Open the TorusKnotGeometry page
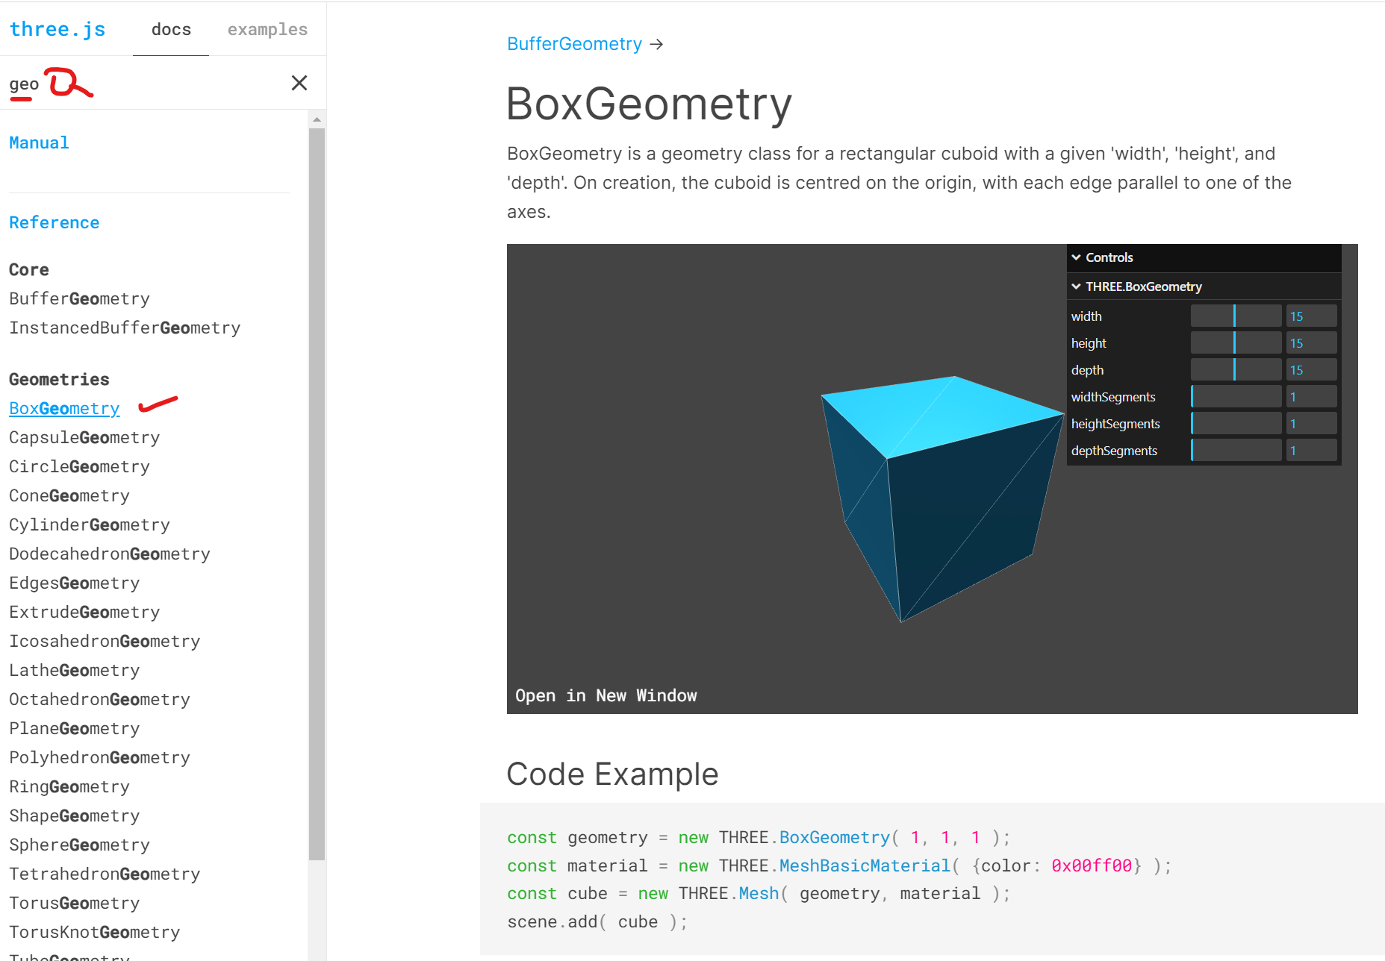The image size is (1385, 961). [94, 932]
